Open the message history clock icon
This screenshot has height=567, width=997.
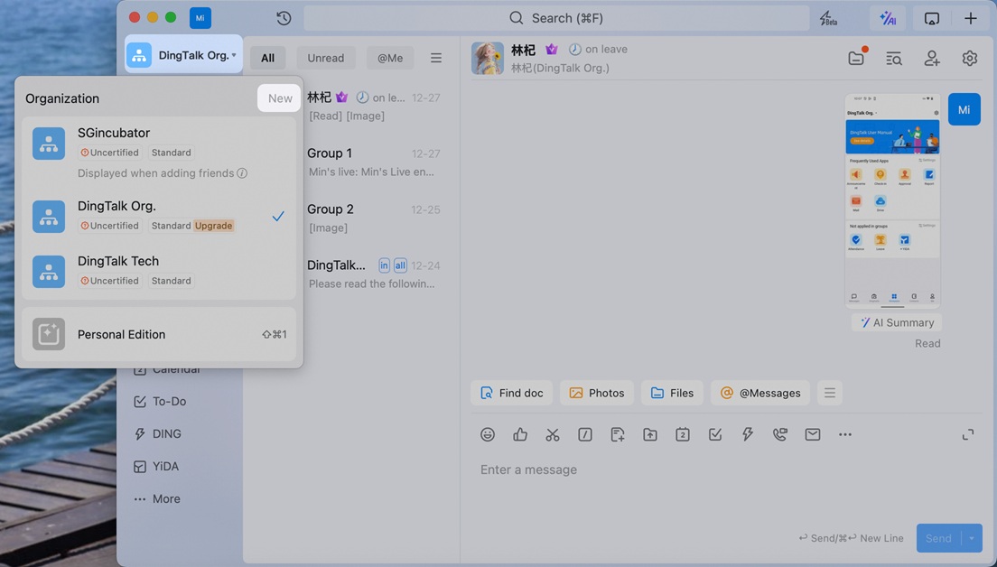[x=284, y=18]
